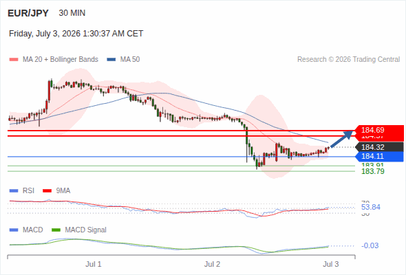Click the RSI legend label
406x275 pixels.
28,190
